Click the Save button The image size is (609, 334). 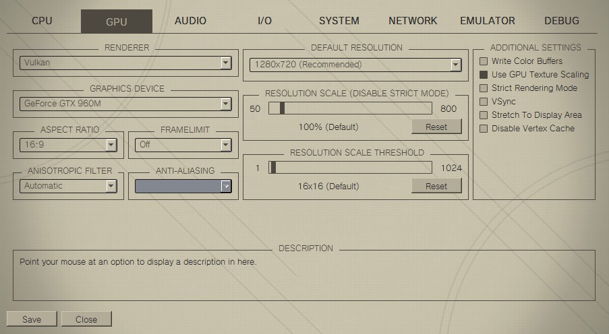(32, 319)
